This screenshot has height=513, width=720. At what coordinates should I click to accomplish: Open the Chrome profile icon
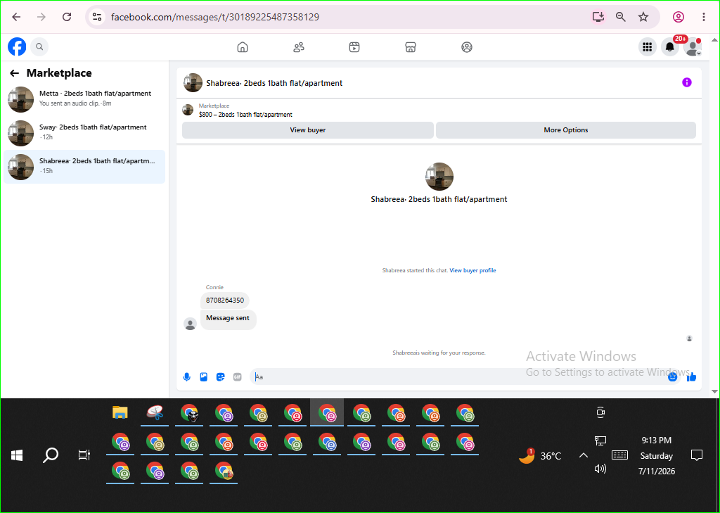point(679,17)
